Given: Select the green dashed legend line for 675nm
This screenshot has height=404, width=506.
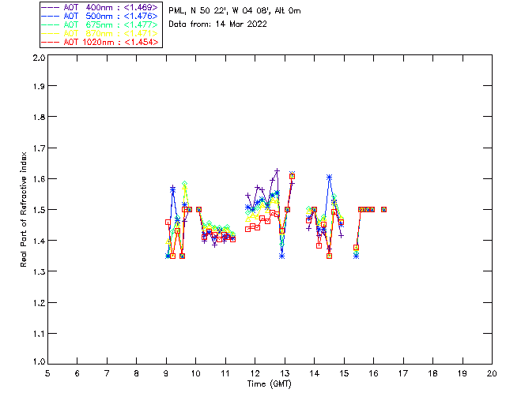Looking at the screenshot, I should pyautogui.click(x=51, y=24).
